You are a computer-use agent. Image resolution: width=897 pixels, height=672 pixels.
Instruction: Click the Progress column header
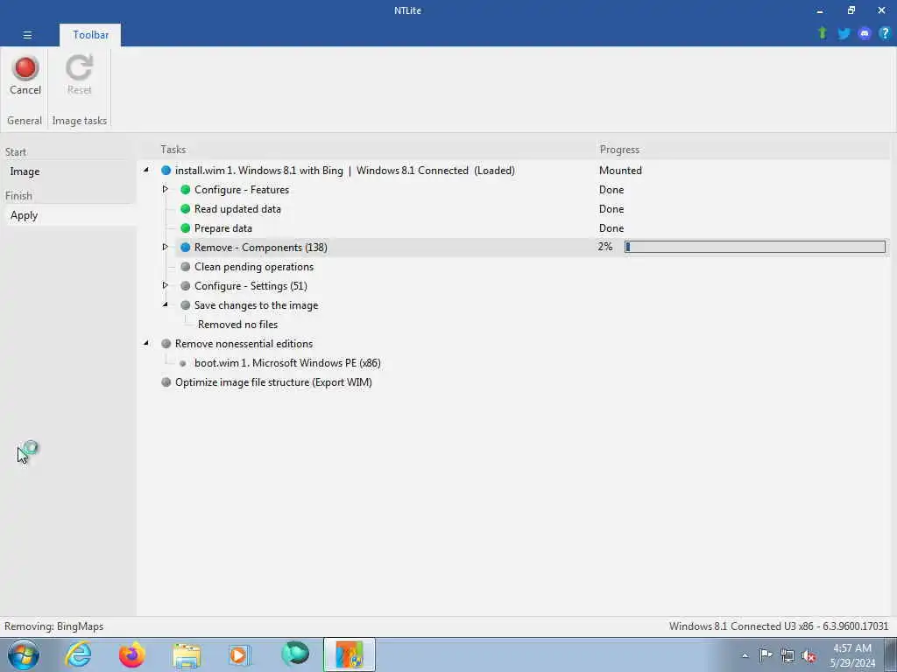pos(619,149)
